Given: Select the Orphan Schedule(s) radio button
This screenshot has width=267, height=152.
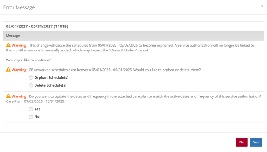Looking at the screenshot, I should pos(31,78).
